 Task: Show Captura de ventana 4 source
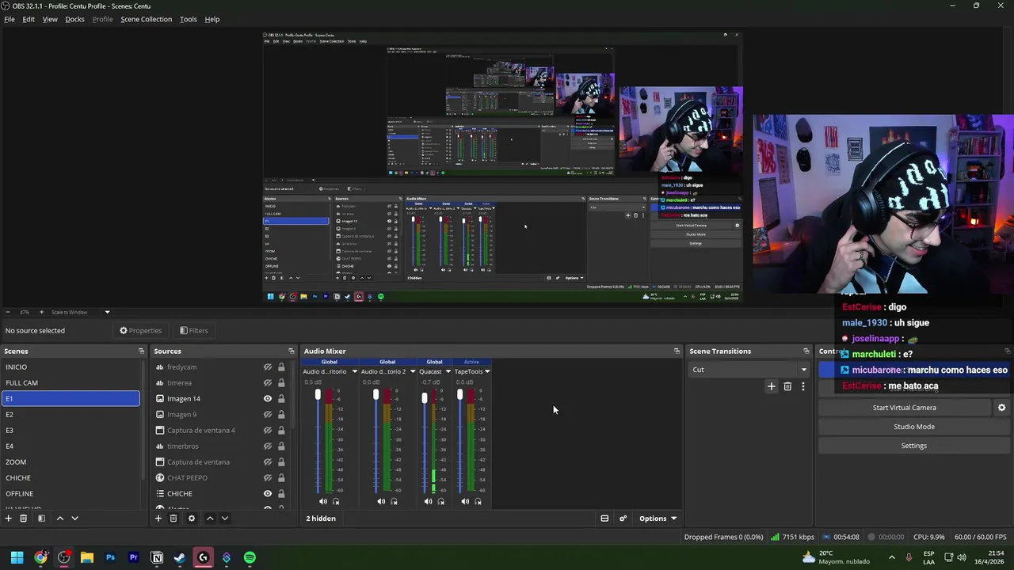click(x=268, y=431)
